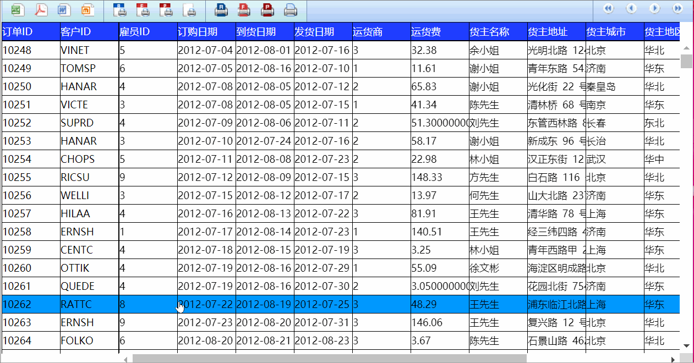Click the blank page-with-printer icon
The image size is (694, 363).
[x=189, y=9]
